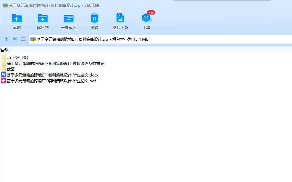Click the 一键解压 one-click extract icon
The height and width of the screenshot is (182, 292).
(69, 18)
